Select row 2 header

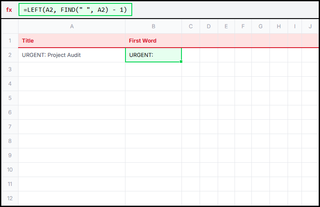coord(10,55)
